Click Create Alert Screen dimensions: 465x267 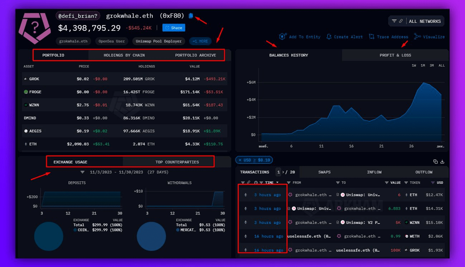click(344, 36)
